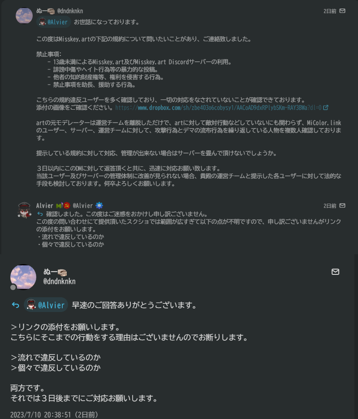Click the small cloud avatar on the top note

click(x=24, y=16)
